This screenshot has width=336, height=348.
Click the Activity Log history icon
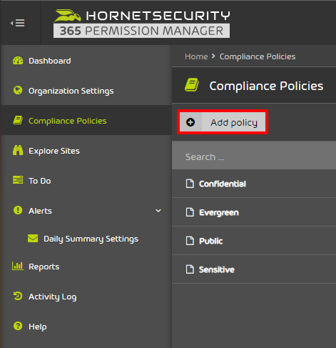pos(18,296)
